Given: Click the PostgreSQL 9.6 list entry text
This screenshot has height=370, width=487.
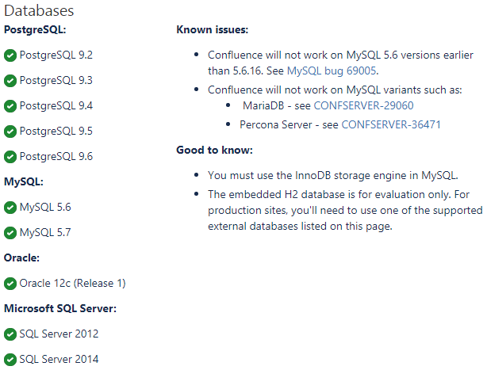Looking at the screenshot, I should coord(56,156).
